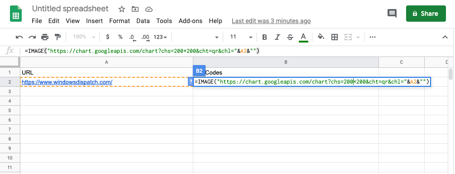Open the Edit menu

54,21
